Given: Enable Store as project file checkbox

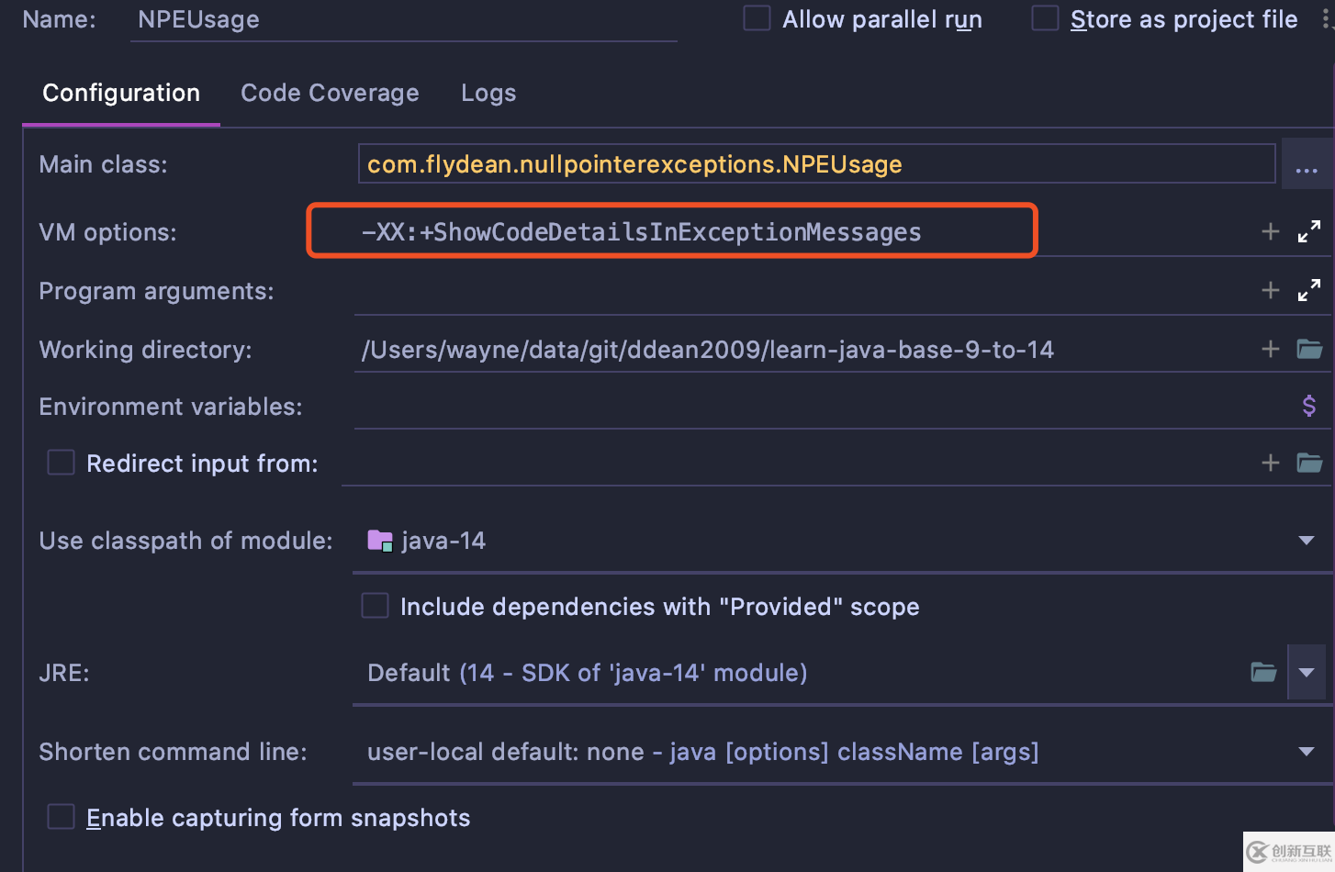Looking at the screenshot, I should coord(1045,18).
